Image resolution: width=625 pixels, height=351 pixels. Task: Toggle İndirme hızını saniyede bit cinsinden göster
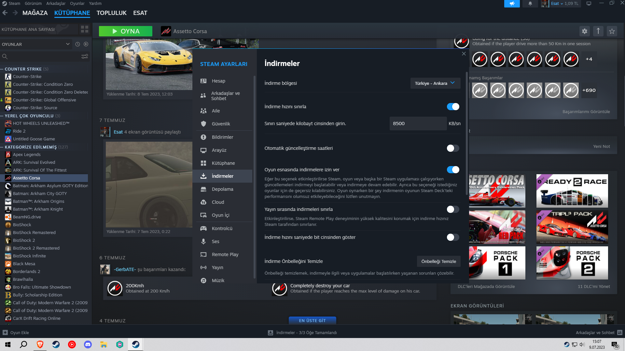click(453, 237)
